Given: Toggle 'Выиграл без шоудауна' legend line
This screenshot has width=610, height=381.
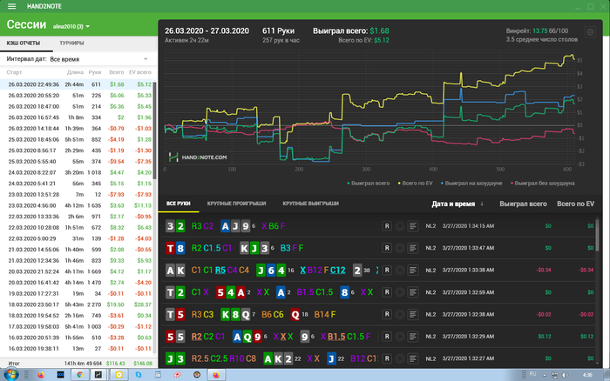Looking at the screenshot, I should (543, 184).
